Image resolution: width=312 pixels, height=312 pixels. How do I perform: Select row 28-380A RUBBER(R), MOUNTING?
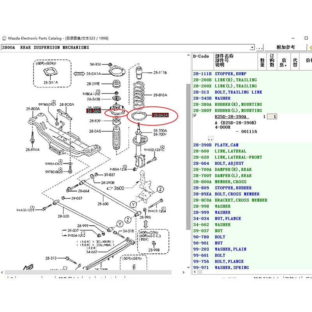pos(252,105)
